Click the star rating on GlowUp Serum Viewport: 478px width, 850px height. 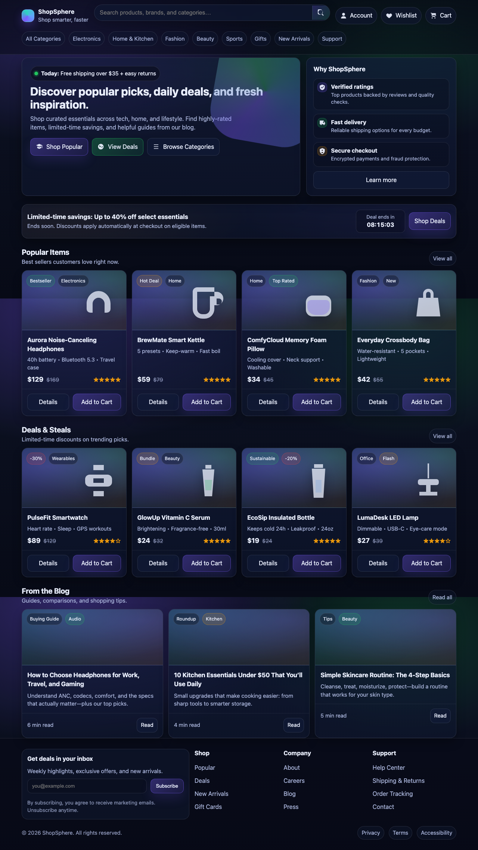[x=217, y=540]
